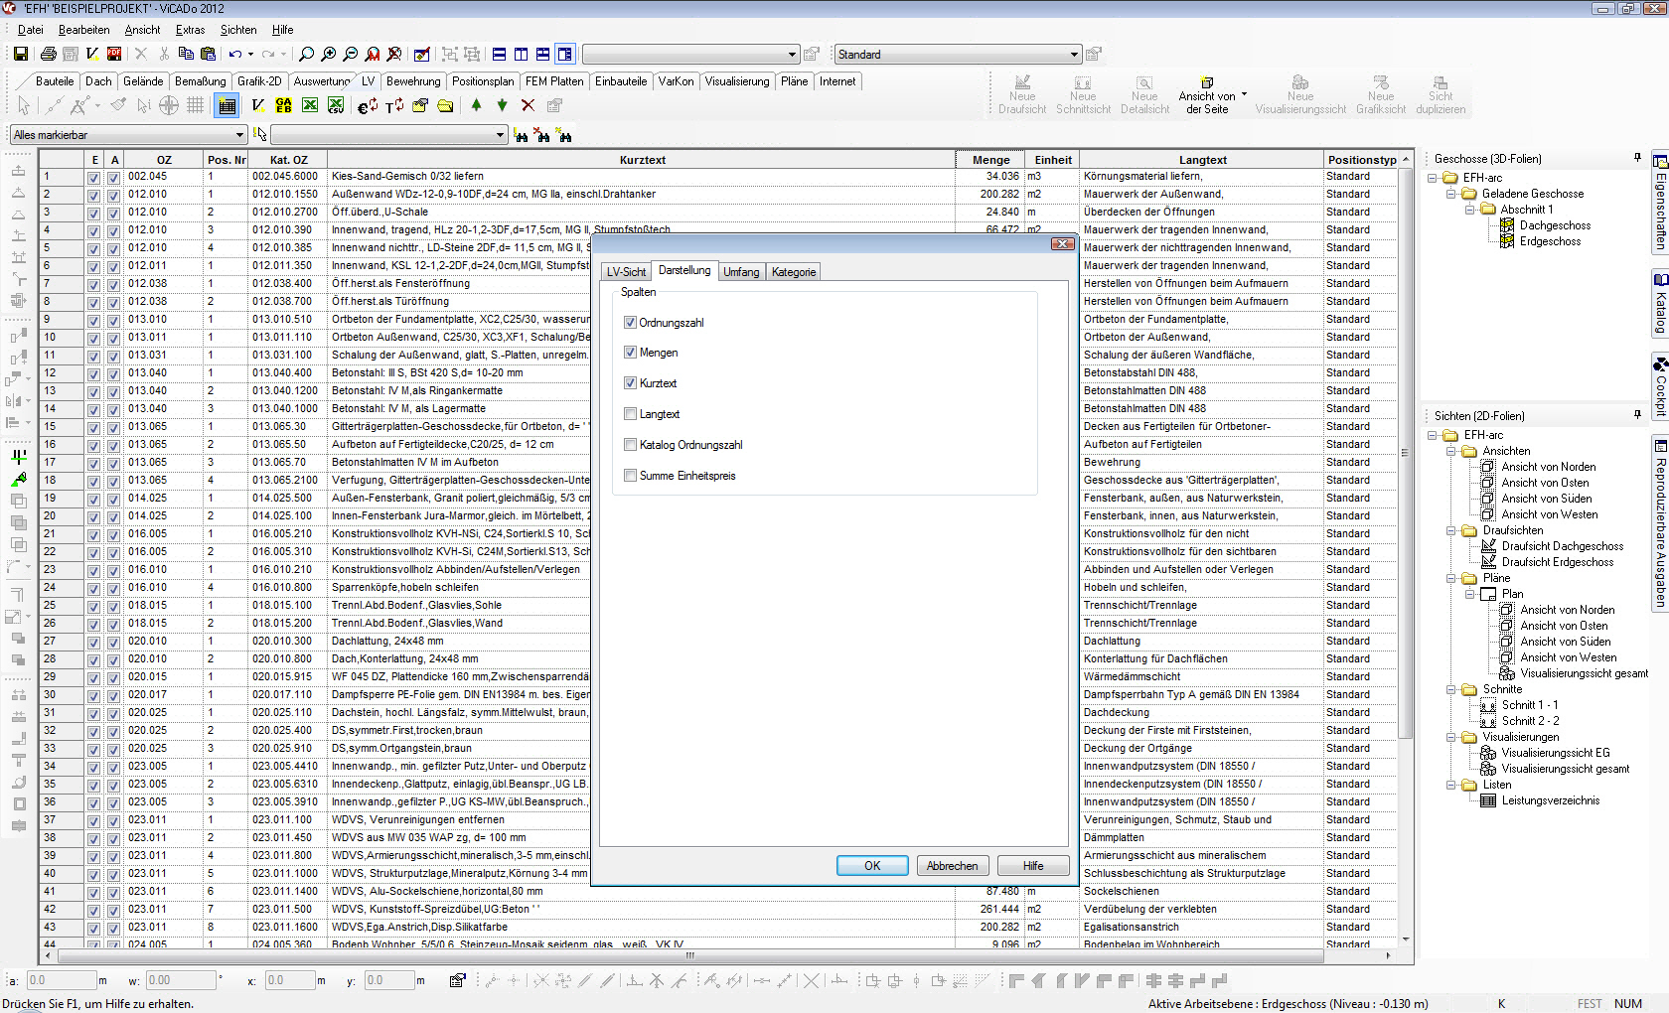Image resolution: width=1669 pixels, height=1013 pixels.
Task: Switch to the LV-Sicht tab in dialog
Action: pyautogui.click(x=626, y=272)
